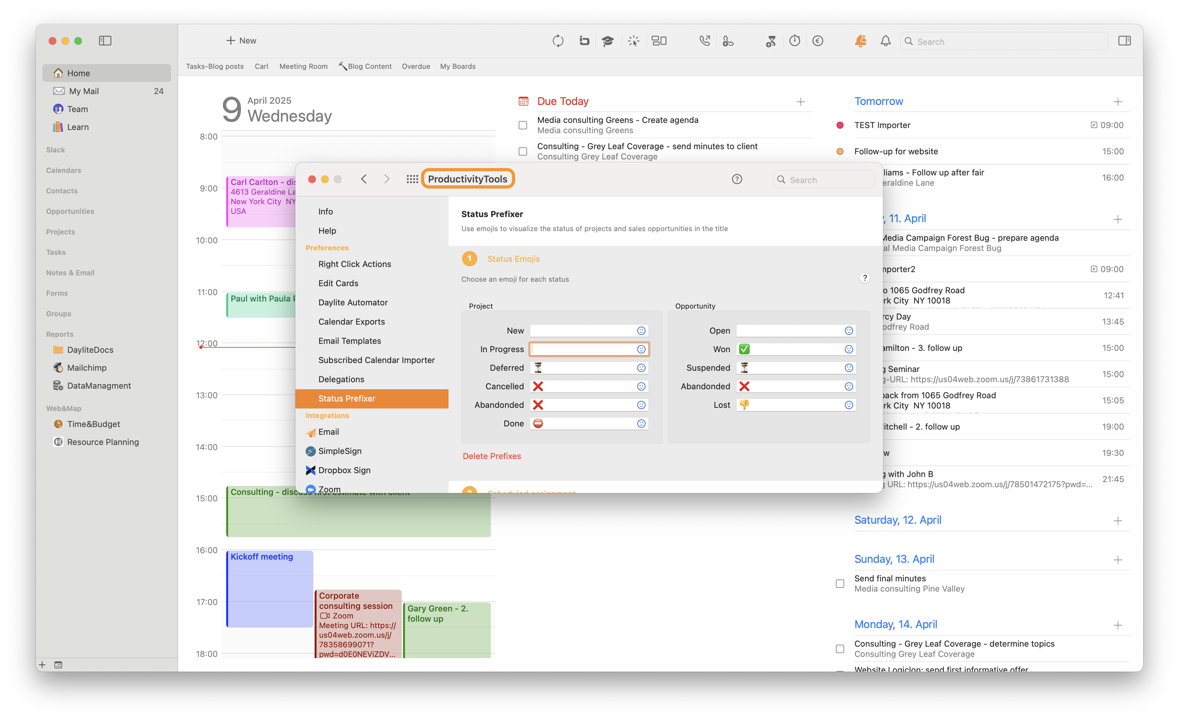Click the euro currency icon
This screenshot has width=1179, height=719.
coord(818,41)
